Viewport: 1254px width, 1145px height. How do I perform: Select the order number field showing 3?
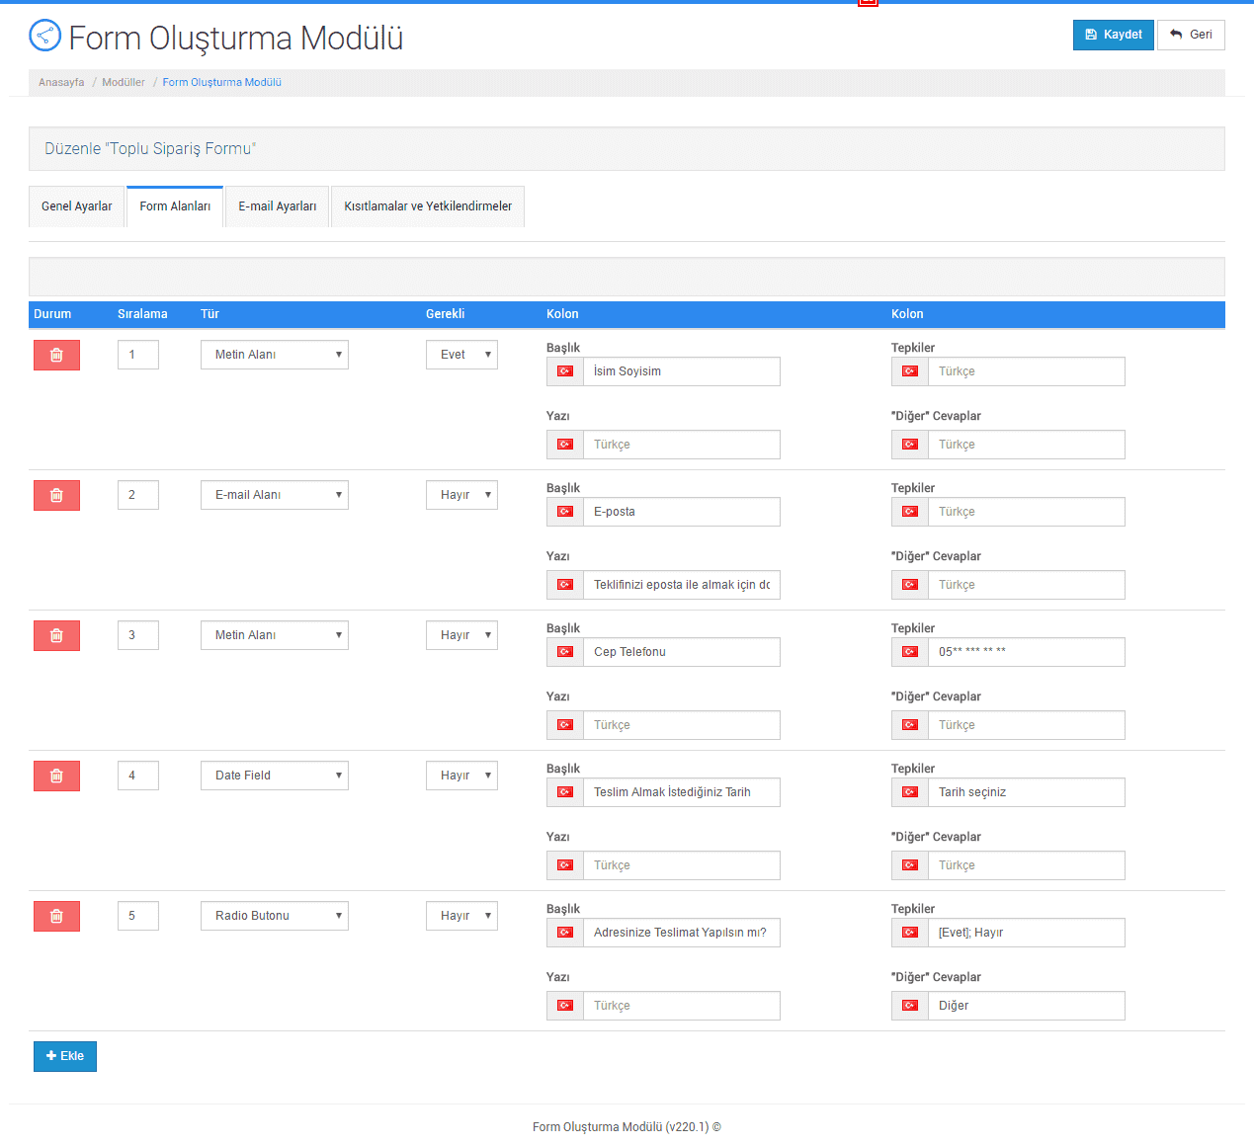coord(138,635)
